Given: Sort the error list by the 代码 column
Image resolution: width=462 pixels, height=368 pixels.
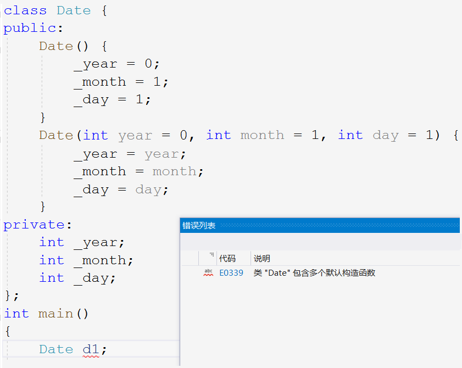Looking at the screenshot, I should click(227, 258).
